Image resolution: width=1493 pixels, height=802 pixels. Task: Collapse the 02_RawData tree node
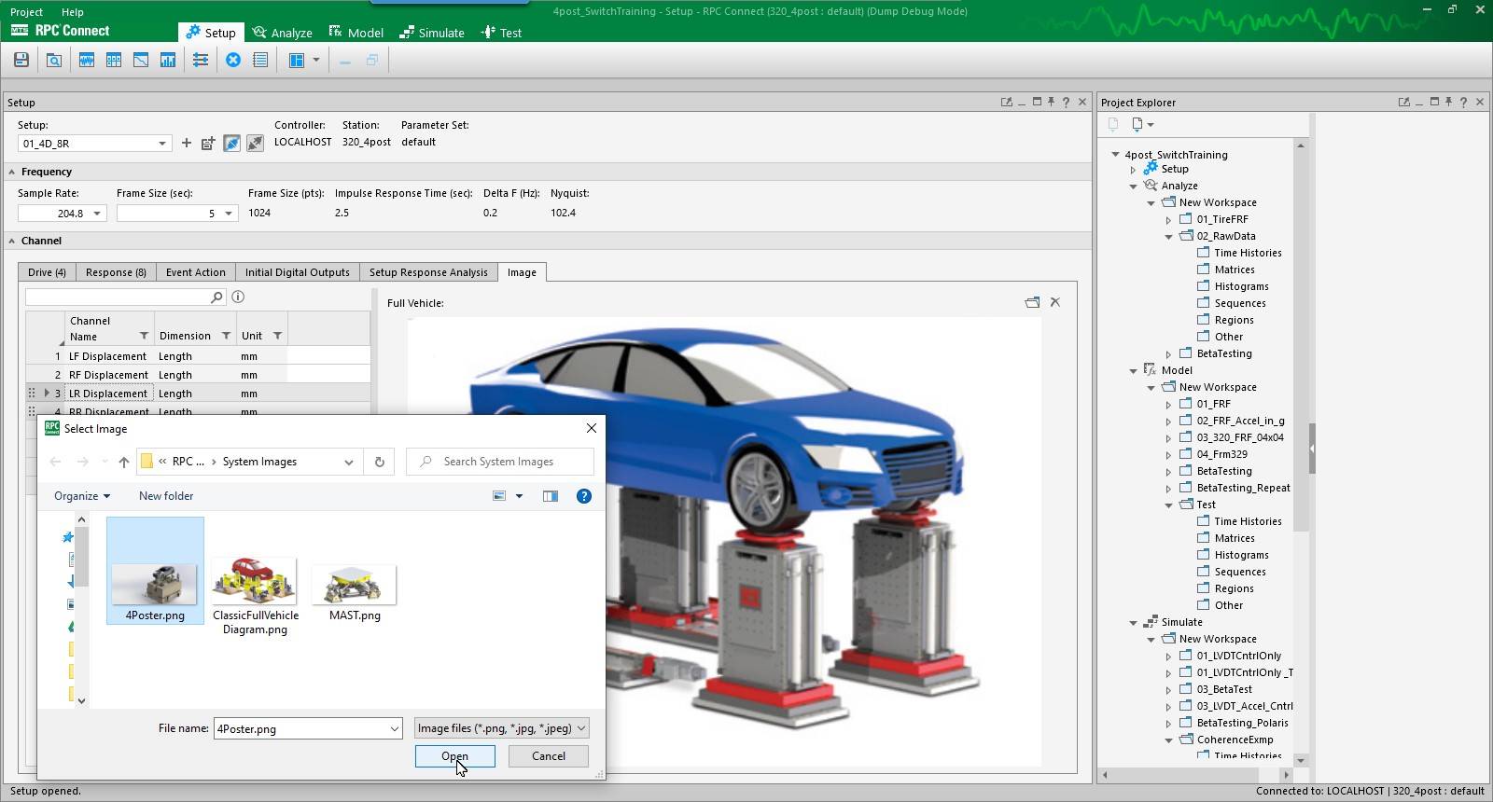[1168, 237]
